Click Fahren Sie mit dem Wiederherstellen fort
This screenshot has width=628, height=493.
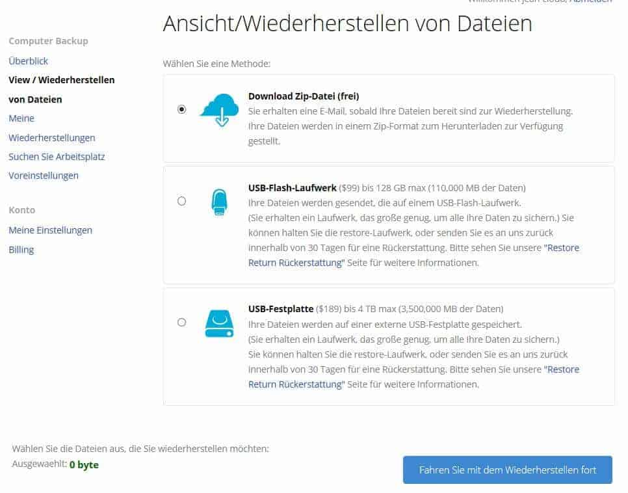tap(508, 470)
